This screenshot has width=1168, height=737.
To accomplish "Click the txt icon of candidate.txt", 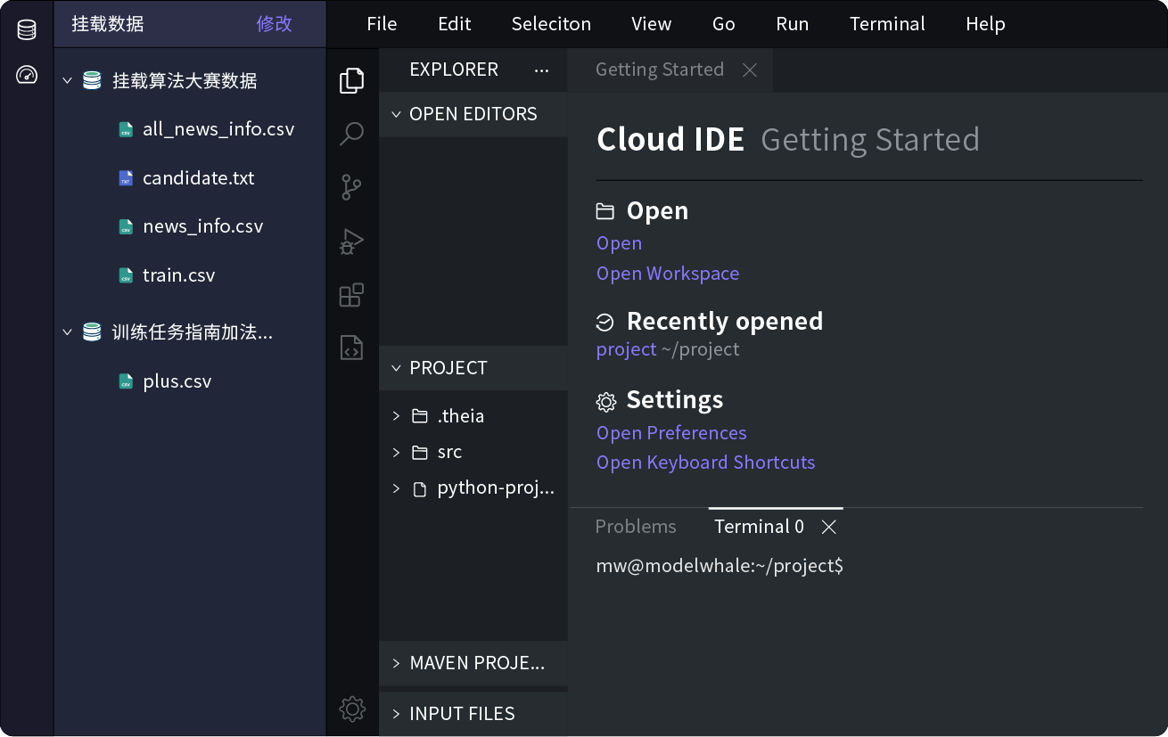I will click(126, 178).
